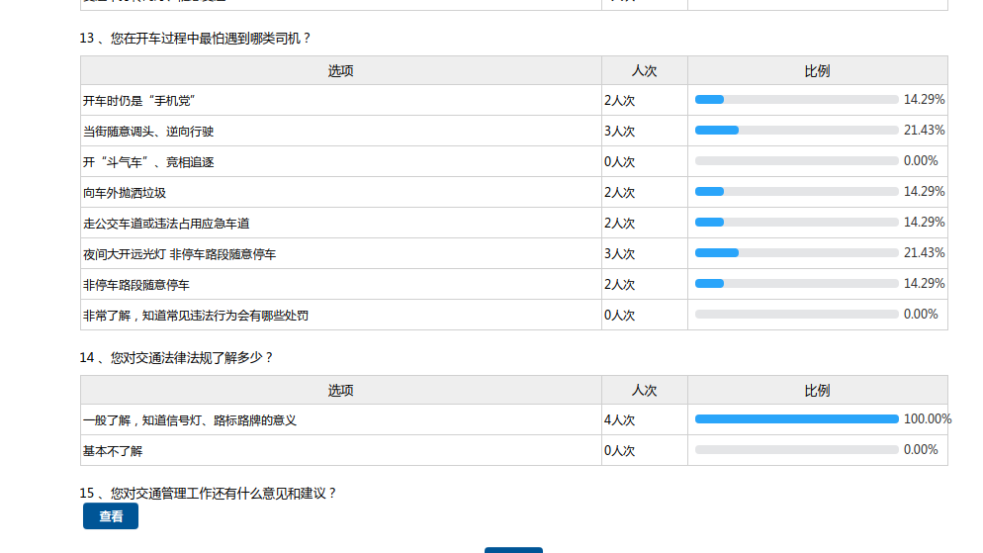
Task: Click the full 100.00% progress bar for 一般了解
Action: pyautogui.click(x=796, y=419)
